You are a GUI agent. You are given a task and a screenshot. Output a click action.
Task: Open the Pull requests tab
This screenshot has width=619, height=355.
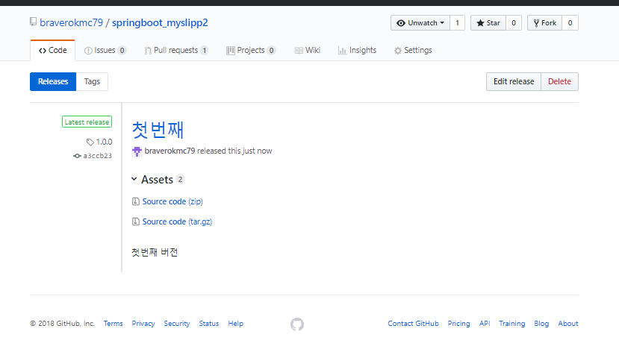pyautogui.click(x=176, y=51)
